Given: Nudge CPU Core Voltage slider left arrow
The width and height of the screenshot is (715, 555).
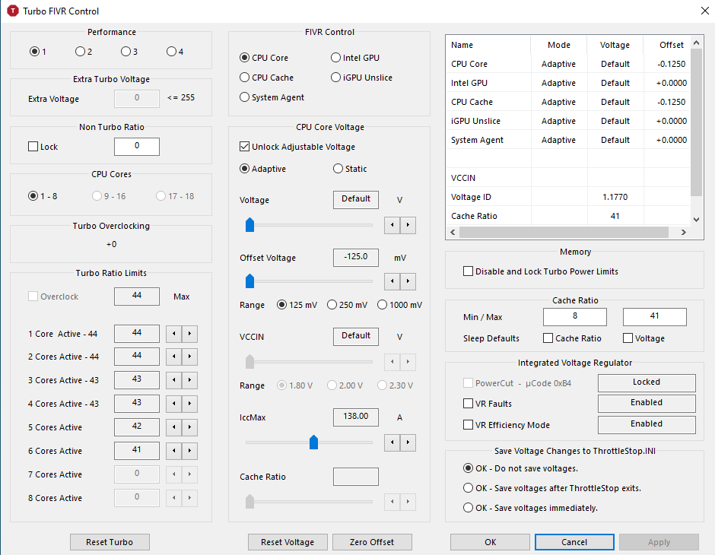Looking at the screenshot, I should click(x=392, y=225).
